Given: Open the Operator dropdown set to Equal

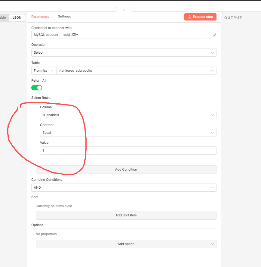Looking at the screenshot, I should [128, 133].
